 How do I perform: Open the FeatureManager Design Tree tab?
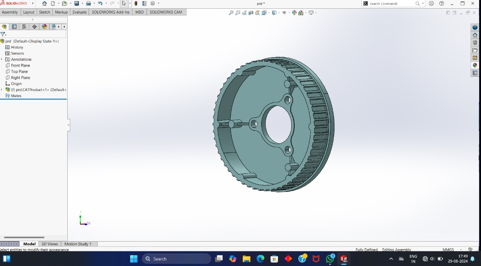(x=4, y=27)
